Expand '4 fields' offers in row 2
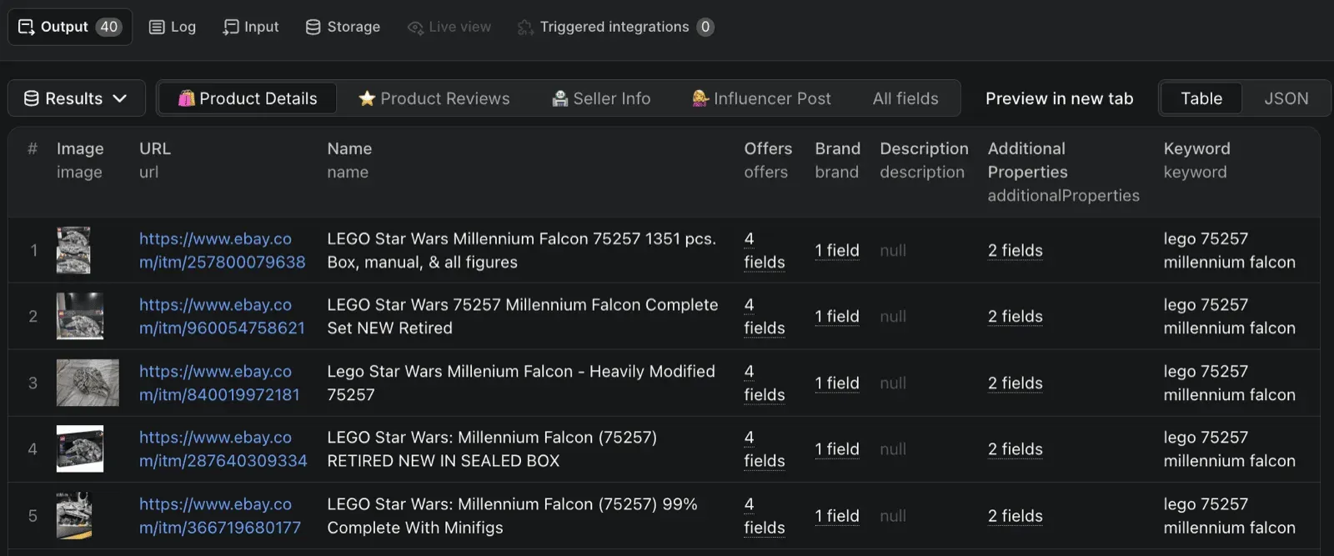The image size is (1334, 556). (x=765, y=316)
